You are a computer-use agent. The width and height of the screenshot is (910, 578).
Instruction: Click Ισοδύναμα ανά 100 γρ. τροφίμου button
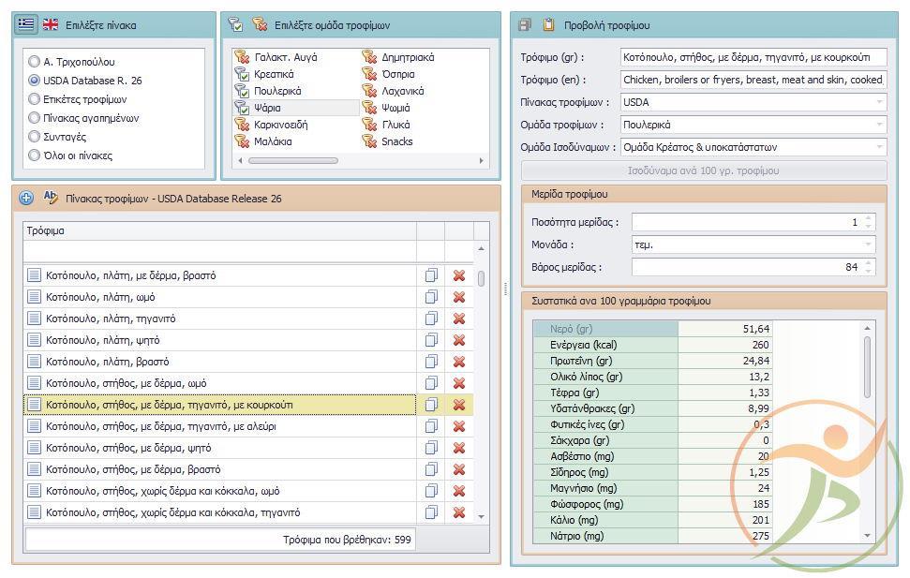[x=704, y=170]
